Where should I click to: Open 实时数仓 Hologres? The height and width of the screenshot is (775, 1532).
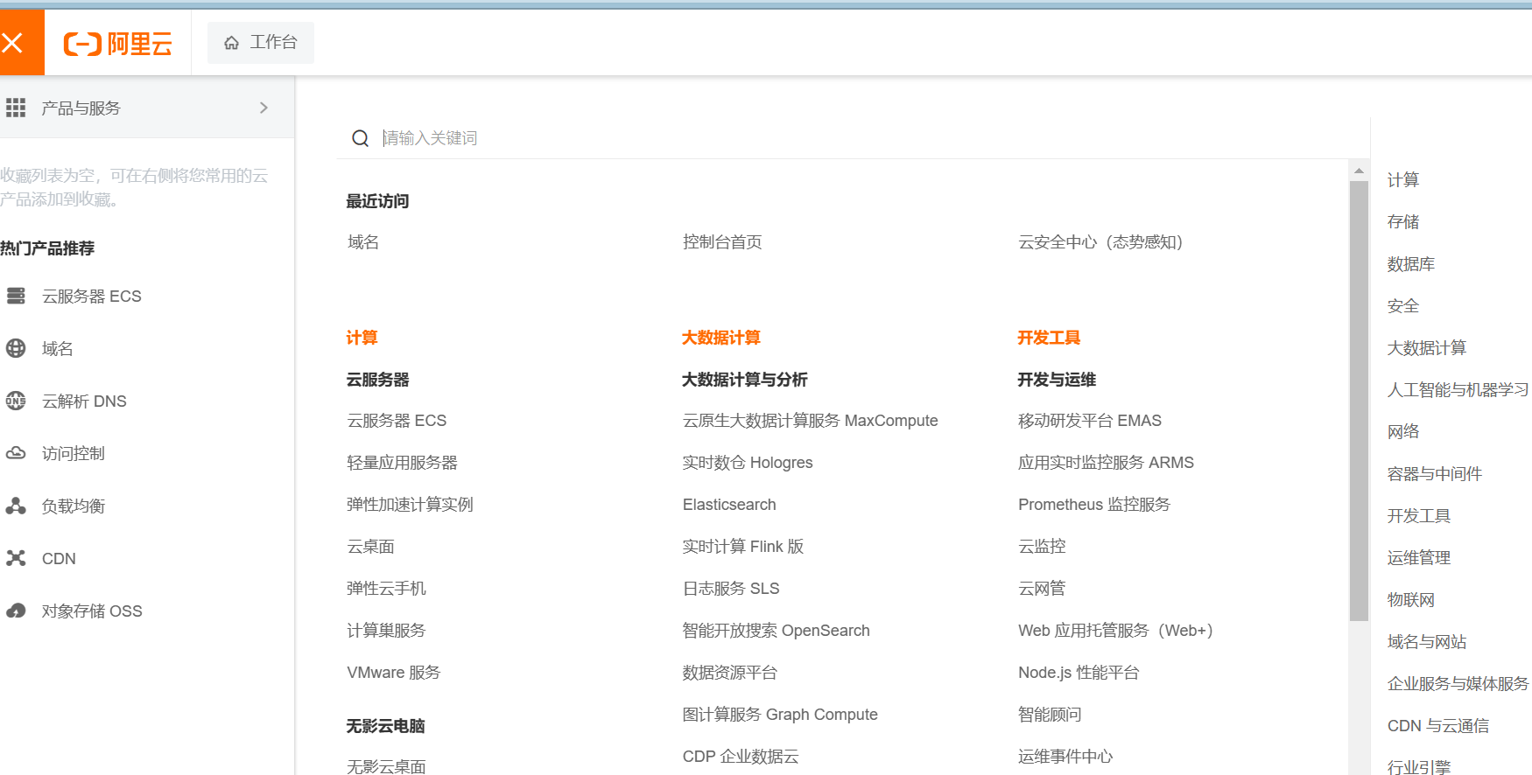748,463
